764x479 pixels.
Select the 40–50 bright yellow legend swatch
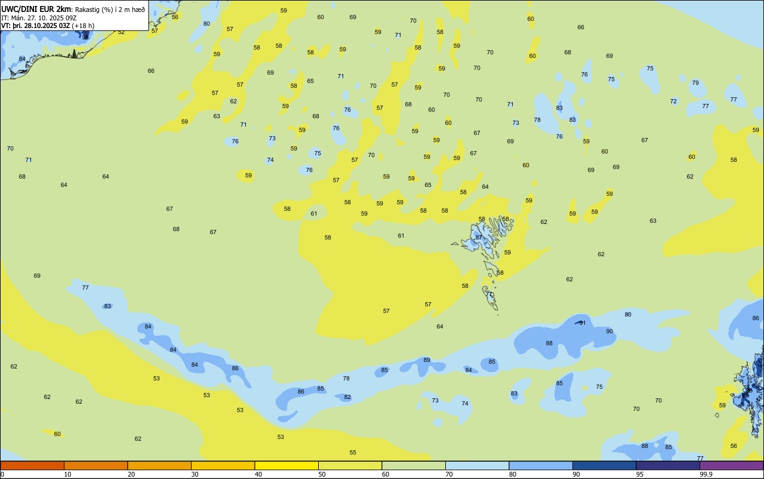286,465
